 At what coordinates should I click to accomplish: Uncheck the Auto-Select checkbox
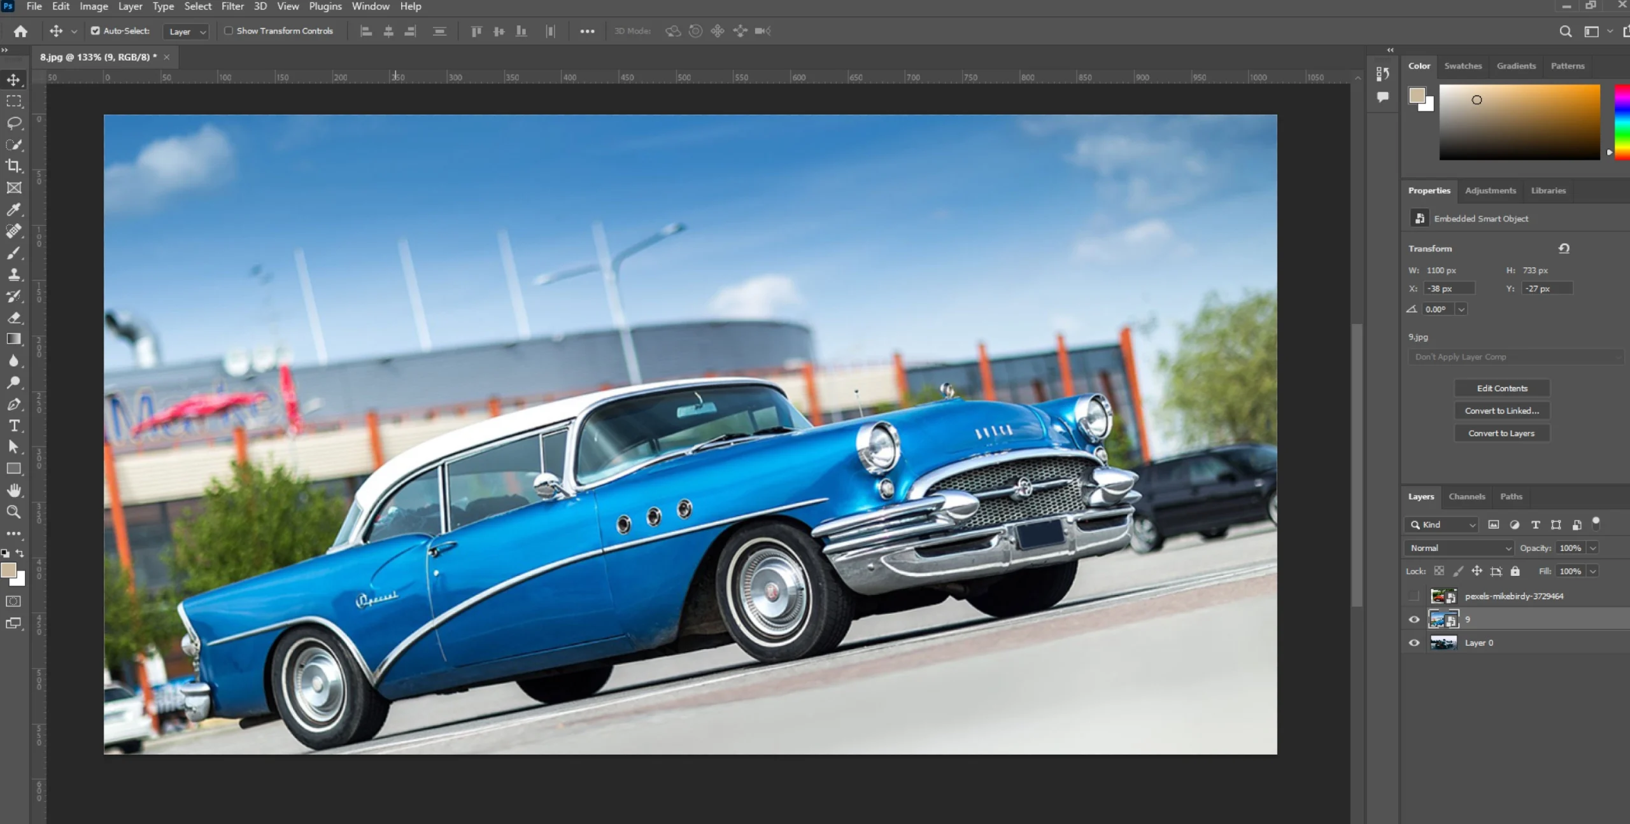[95, 31]
